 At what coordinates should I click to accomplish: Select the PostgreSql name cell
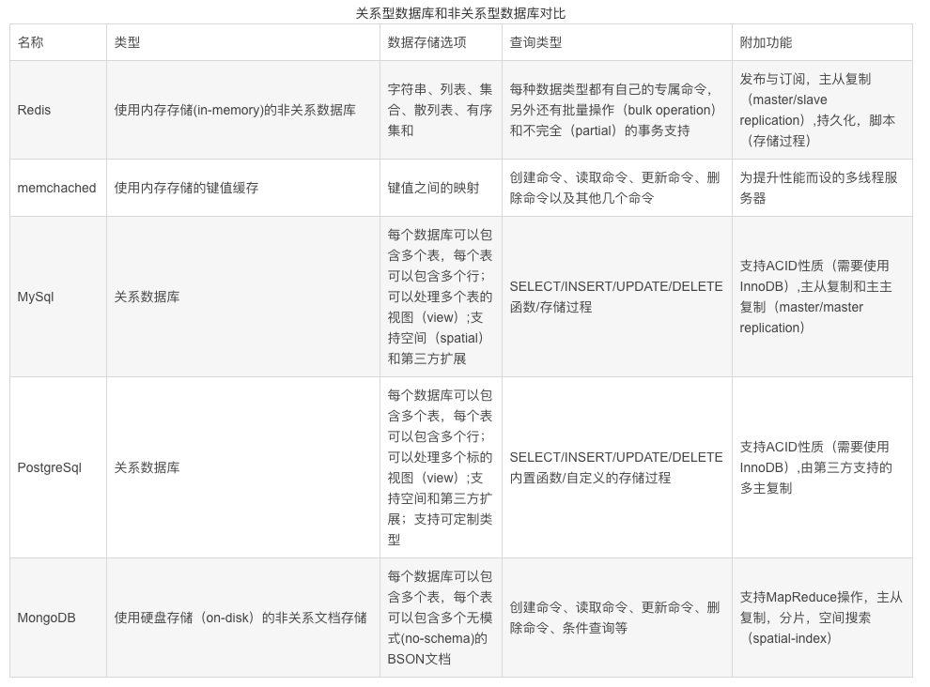click(58, 467)
